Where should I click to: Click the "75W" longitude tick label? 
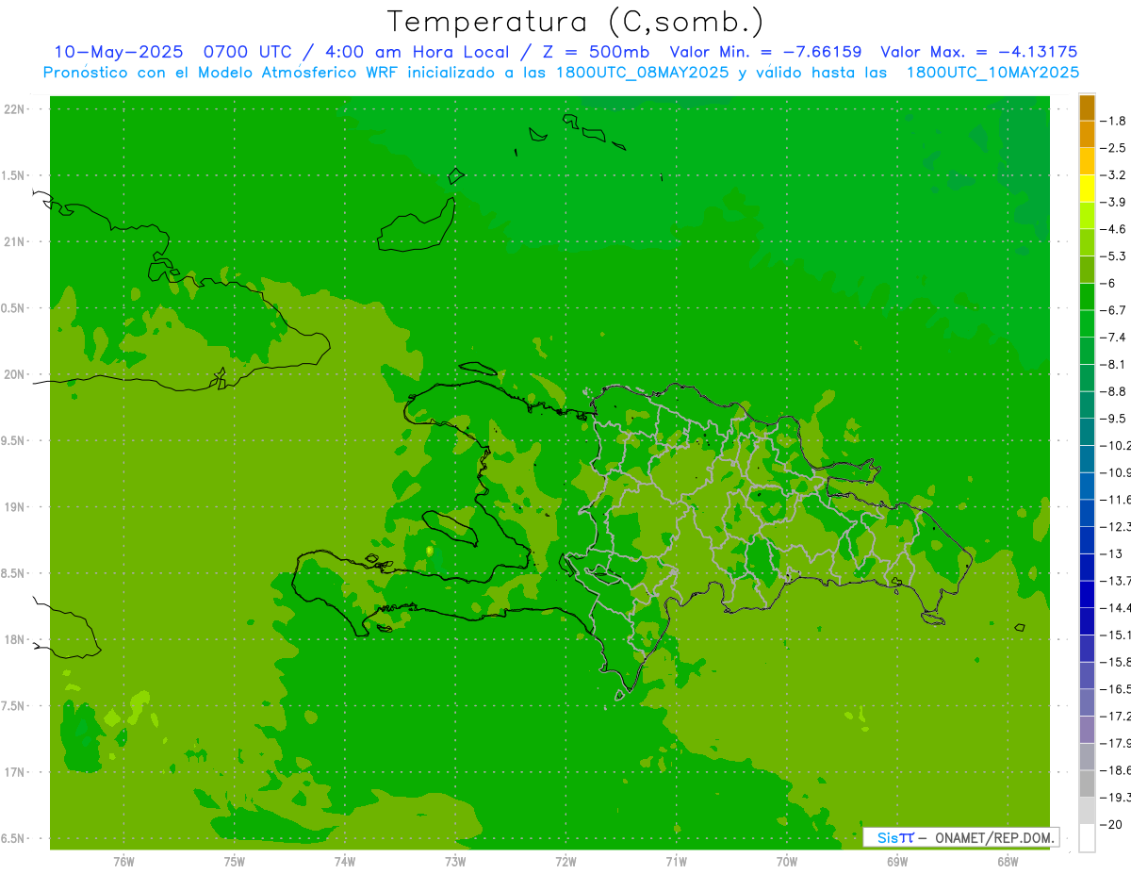pyautogui.click(x=235, y=862)
